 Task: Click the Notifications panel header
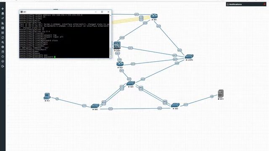(x=246, y=4)
